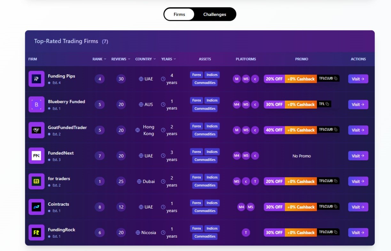Sort the table by Reviews column
Screen dimensions: 391x251
121,59
